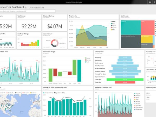
Task: Select the Bounces legend entry in Marketing stats
Action: click(x=137, y=104)
